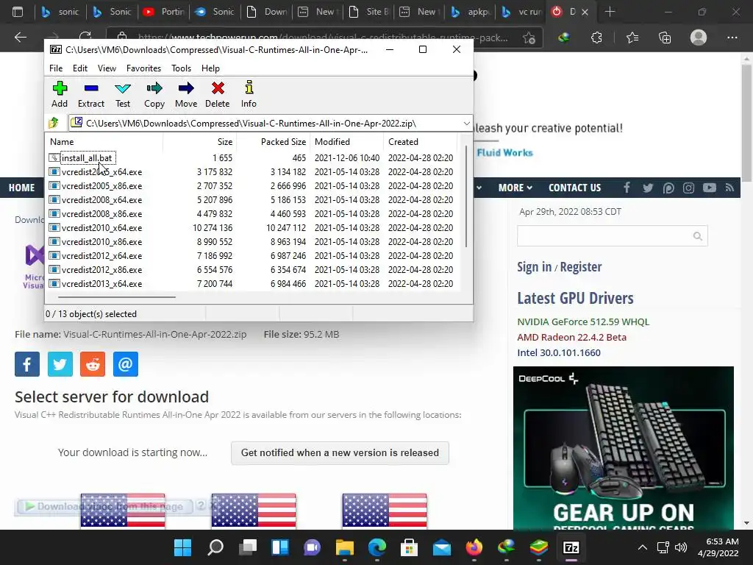Sort by the Name column header
Image resolution: width=753 pixels, height=565 pixels.
104,142
